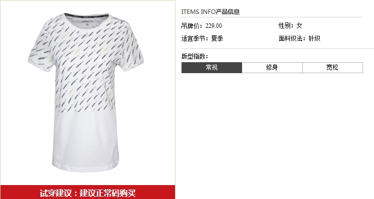Click the 版型指数 label

point(194,56)
